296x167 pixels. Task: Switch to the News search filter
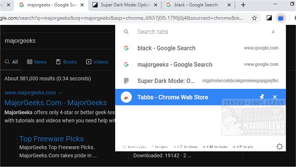click(x=37, y=62)
